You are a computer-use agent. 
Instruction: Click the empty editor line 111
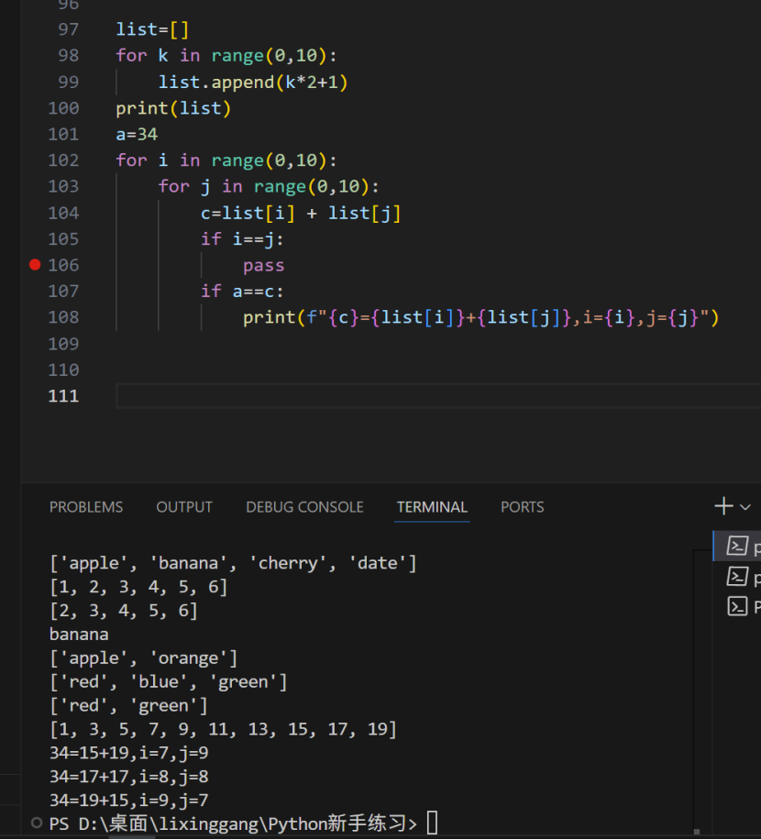point(438,396)
